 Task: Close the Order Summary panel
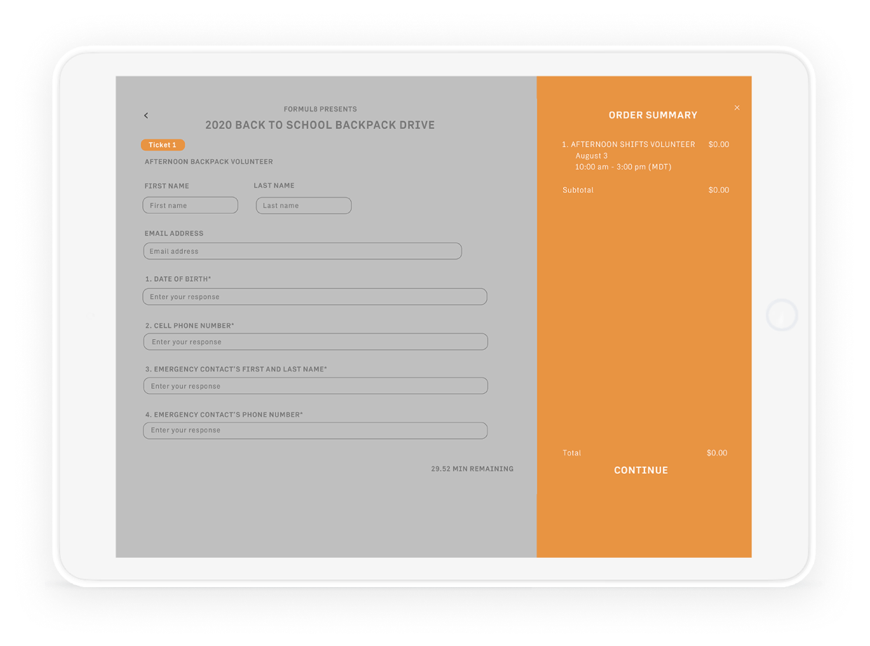pos(737,108)
